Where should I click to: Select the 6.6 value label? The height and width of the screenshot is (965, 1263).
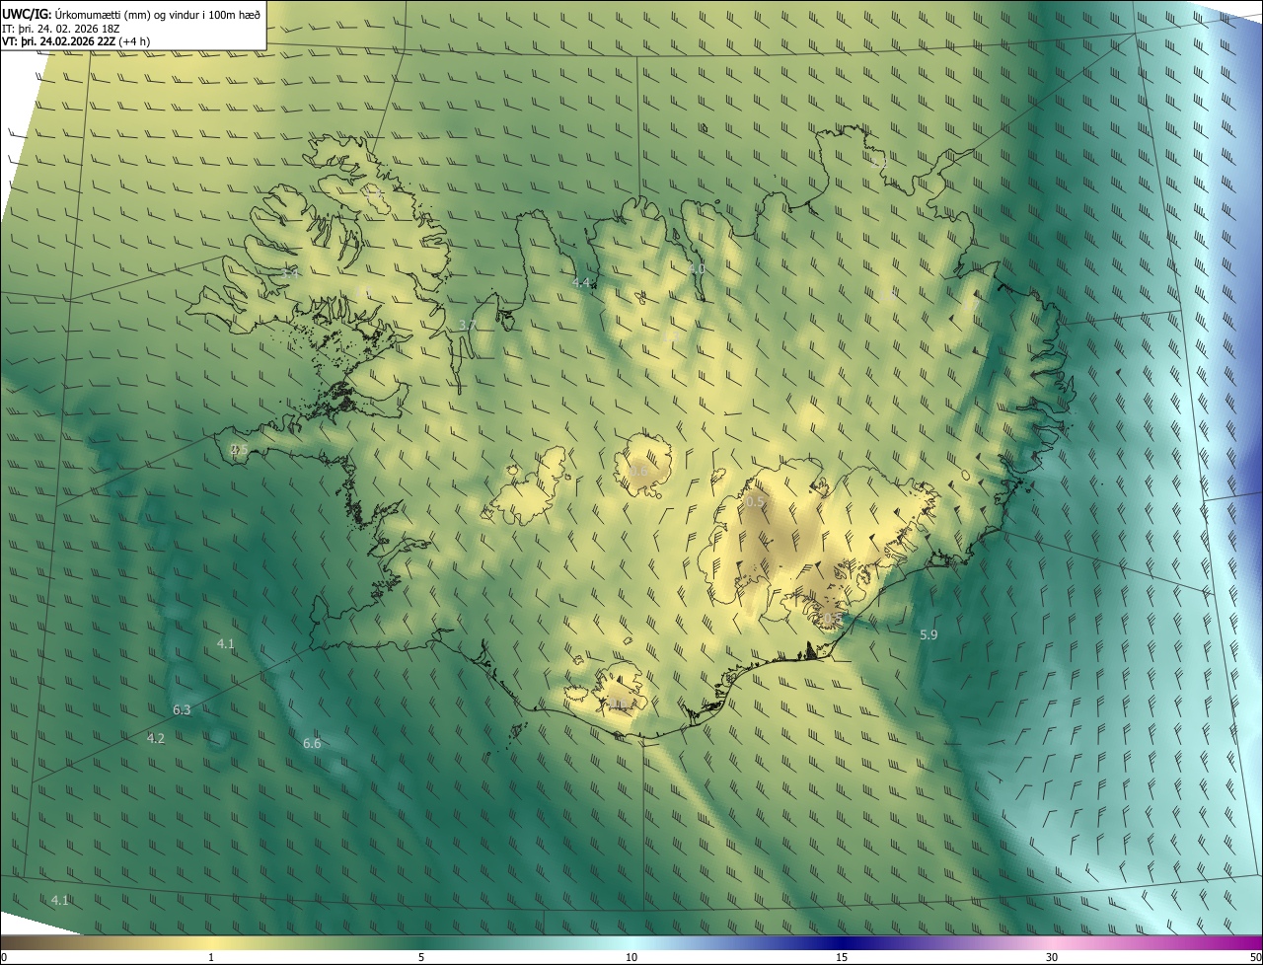point(312,743)
